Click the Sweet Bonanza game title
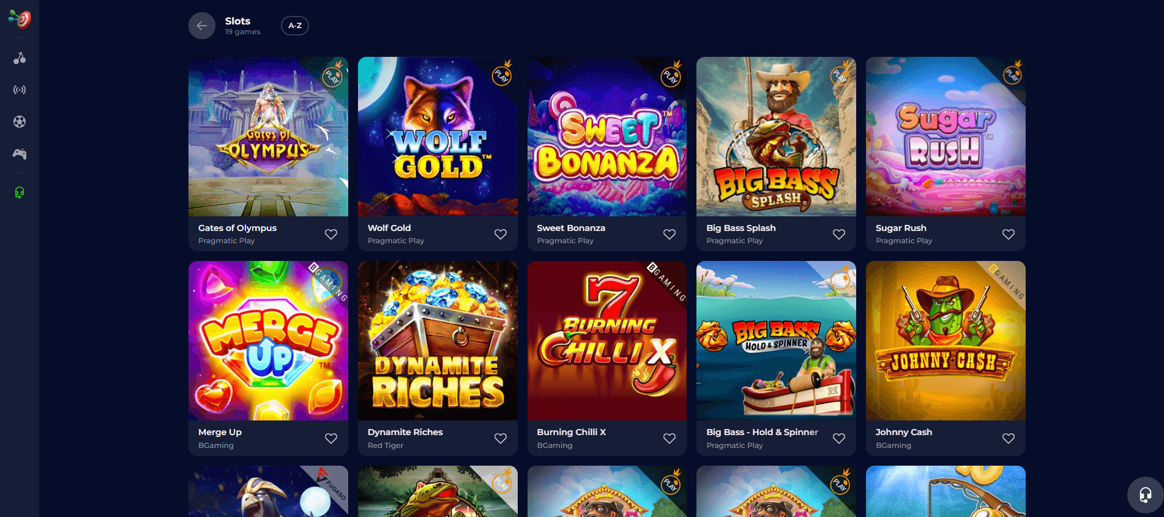 571,228
